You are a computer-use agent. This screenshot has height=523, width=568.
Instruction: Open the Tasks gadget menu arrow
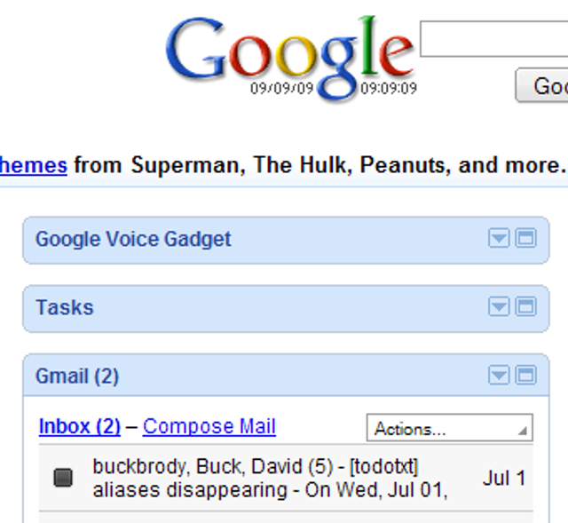pyautogui.click(x=500, y=307)
